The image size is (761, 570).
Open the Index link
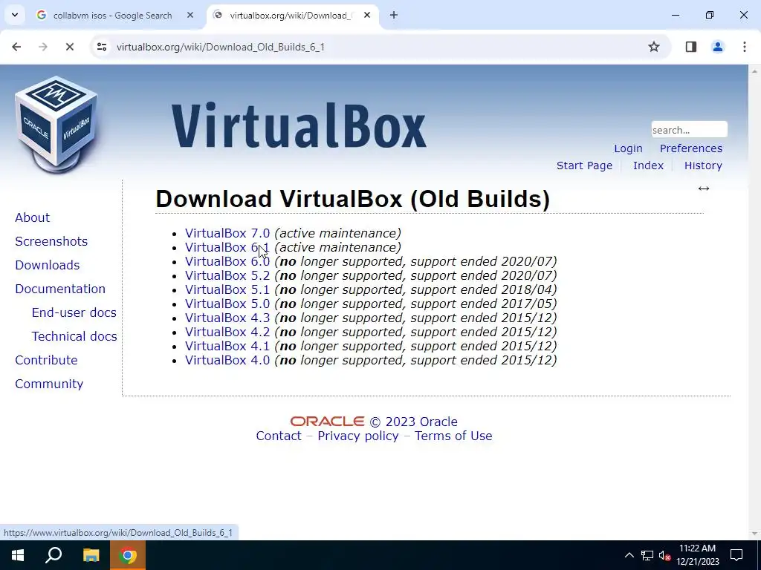[648, 166]
